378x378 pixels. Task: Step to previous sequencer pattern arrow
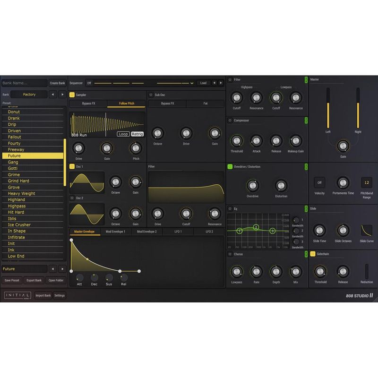pos(214,83)
